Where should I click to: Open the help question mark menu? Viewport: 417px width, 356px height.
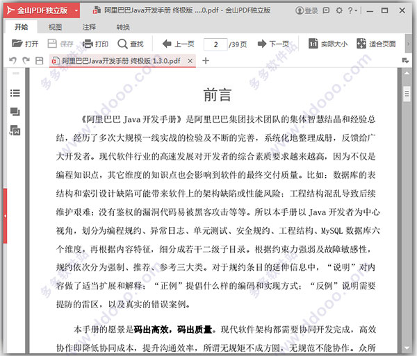(352, 10)
